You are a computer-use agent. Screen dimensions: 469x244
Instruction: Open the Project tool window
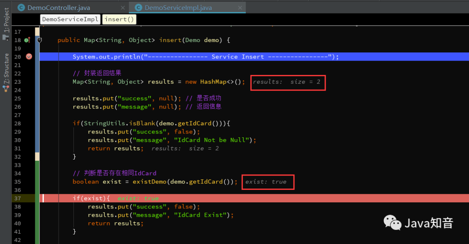(x=6, y=23)
